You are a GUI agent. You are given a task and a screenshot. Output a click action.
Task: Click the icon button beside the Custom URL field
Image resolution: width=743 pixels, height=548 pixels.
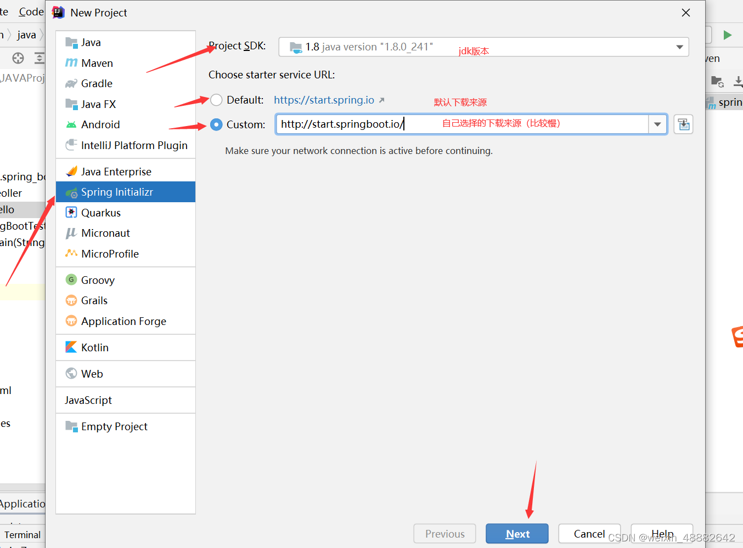684,124
